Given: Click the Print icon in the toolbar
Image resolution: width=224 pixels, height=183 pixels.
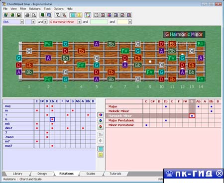Looking at the screenshot, I should point(27,15).
